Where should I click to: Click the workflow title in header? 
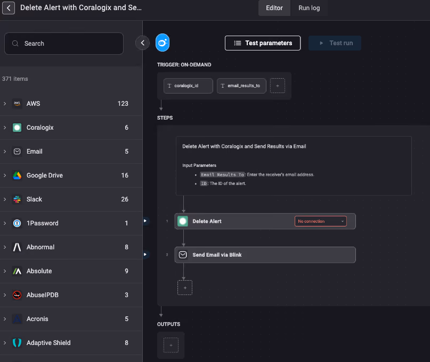pyautogui.click(x=81, y=7)
